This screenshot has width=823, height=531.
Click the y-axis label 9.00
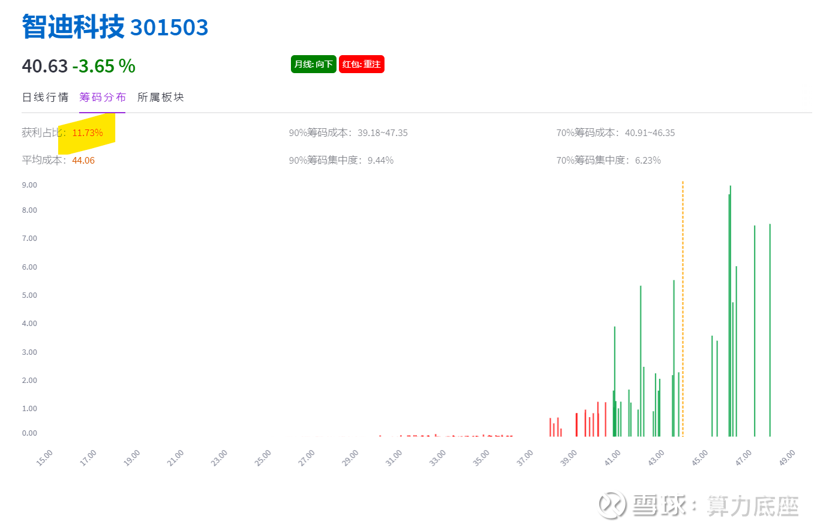tap(29, 185)
